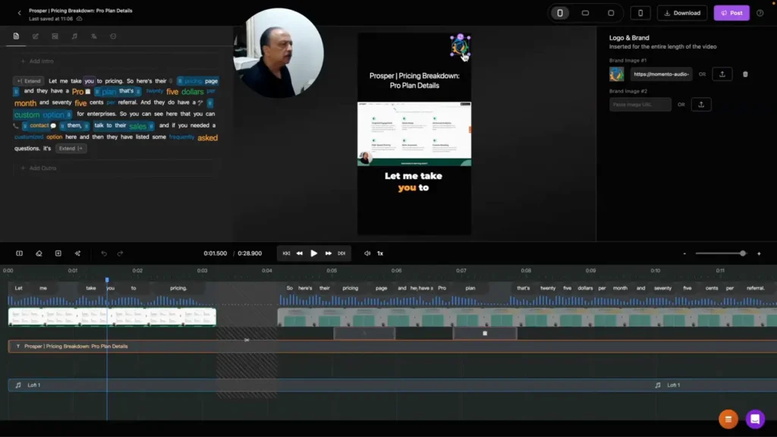Open the Music note tab
This screenshot has width=777, height=437.
(74, 36)
